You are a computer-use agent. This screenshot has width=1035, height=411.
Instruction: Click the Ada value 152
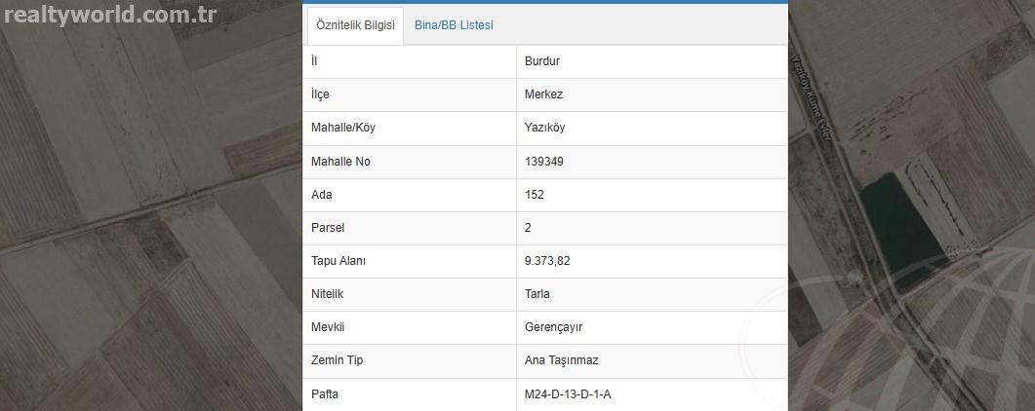click(x=534, y=195)
